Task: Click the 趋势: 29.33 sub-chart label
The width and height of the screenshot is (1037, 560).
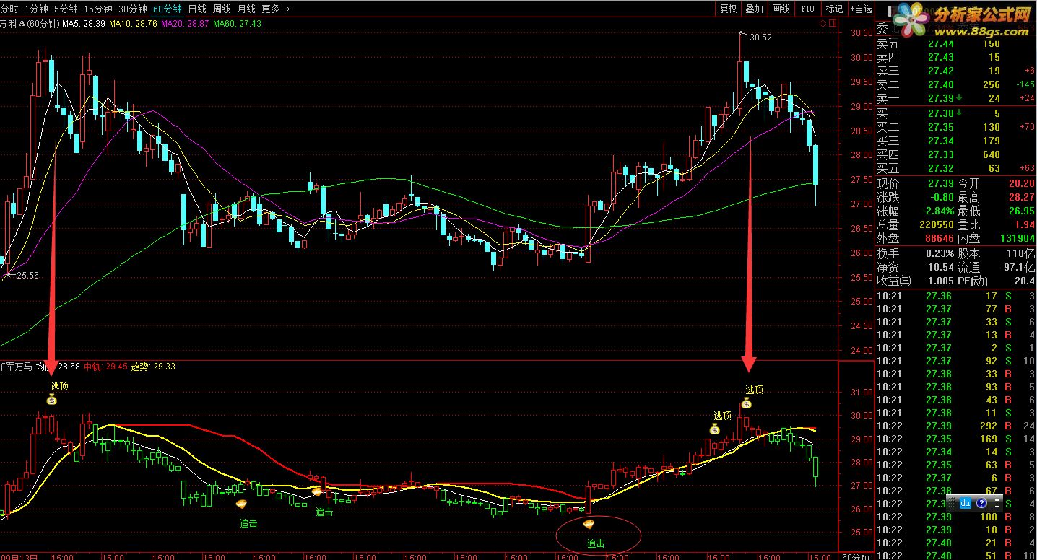Action: 153,367
